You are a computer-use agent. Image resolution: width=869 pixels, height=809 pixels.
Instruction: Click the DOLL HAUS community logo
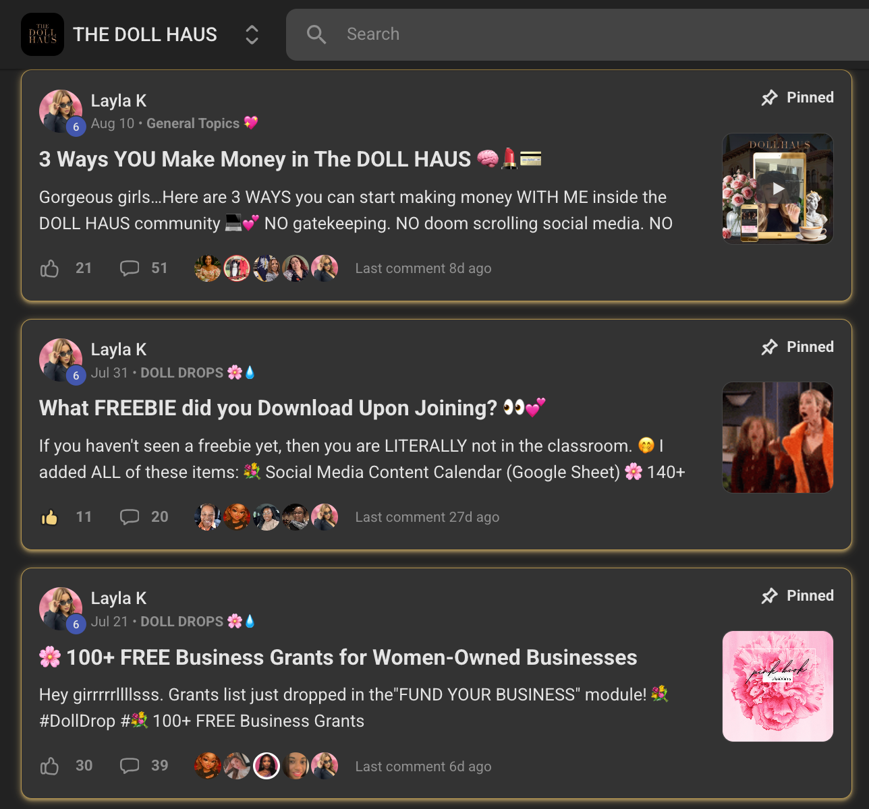pyautogui.click(x=42, y=34)
